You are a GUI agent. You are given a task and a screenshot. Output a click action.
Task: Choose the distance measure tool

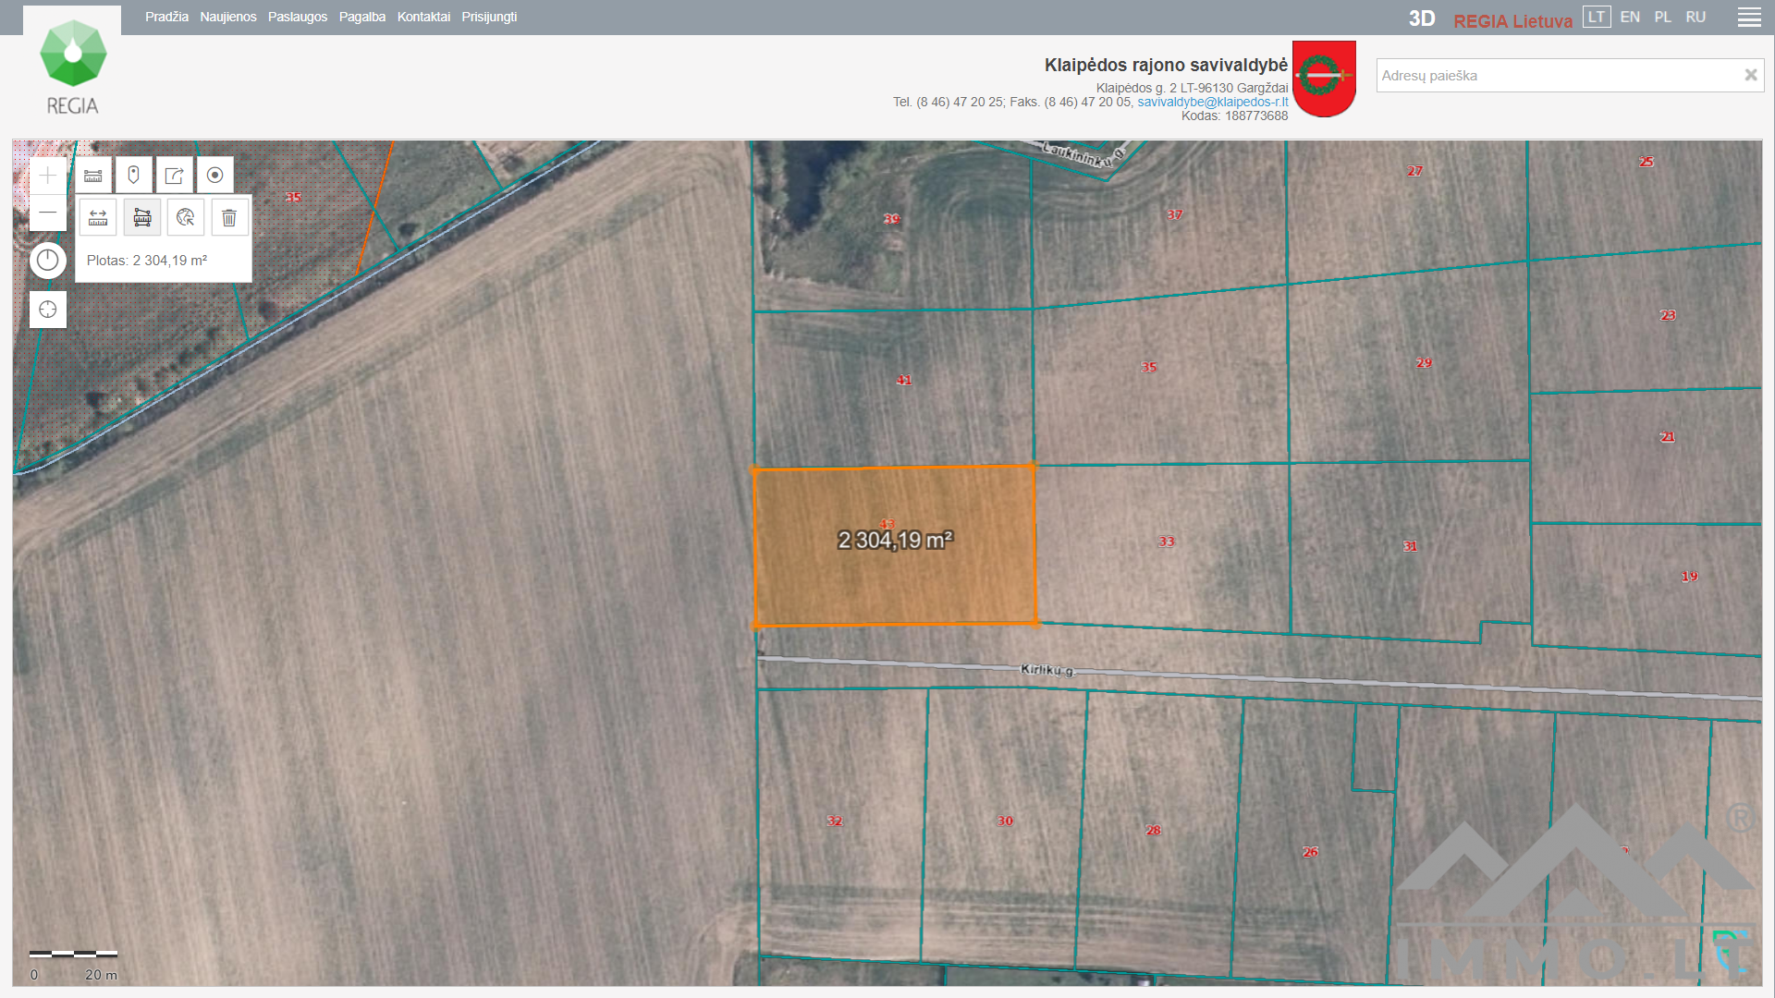pos(98,217)
